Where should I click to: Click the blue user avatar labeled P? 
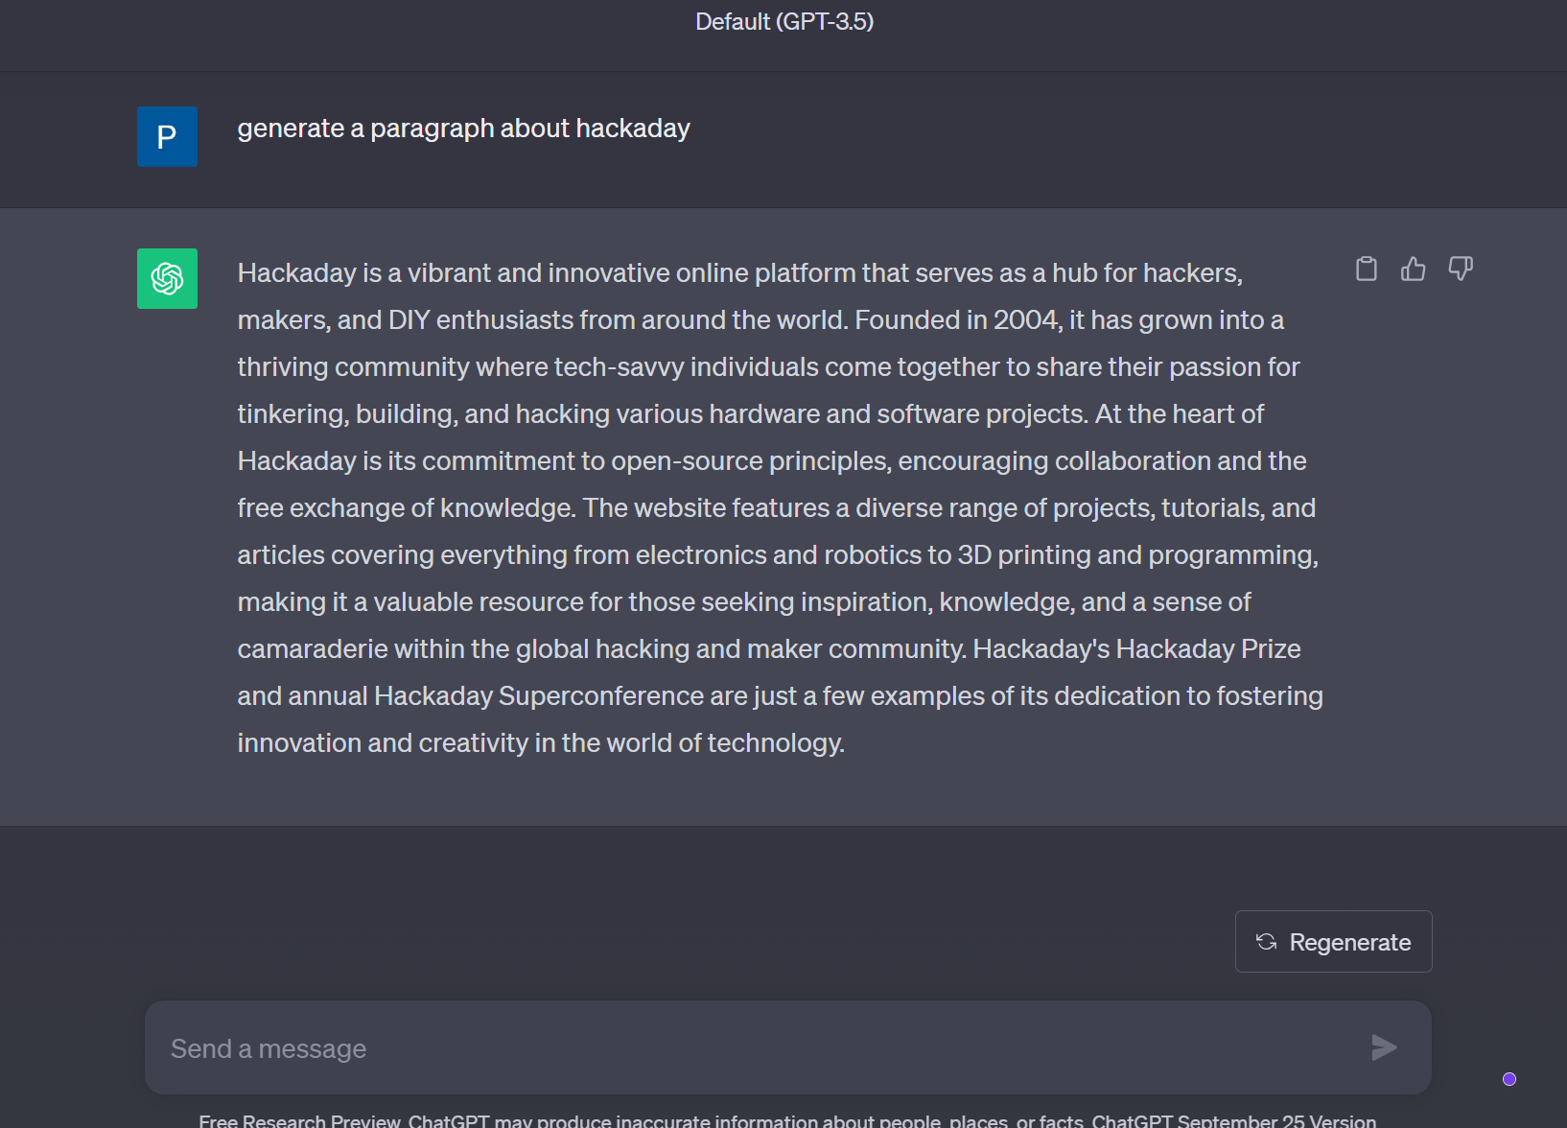[x=167, y=136]
